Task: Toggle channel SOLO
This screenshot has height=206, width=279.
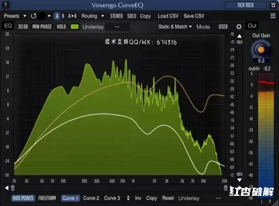Action: [x=131, y=16]
